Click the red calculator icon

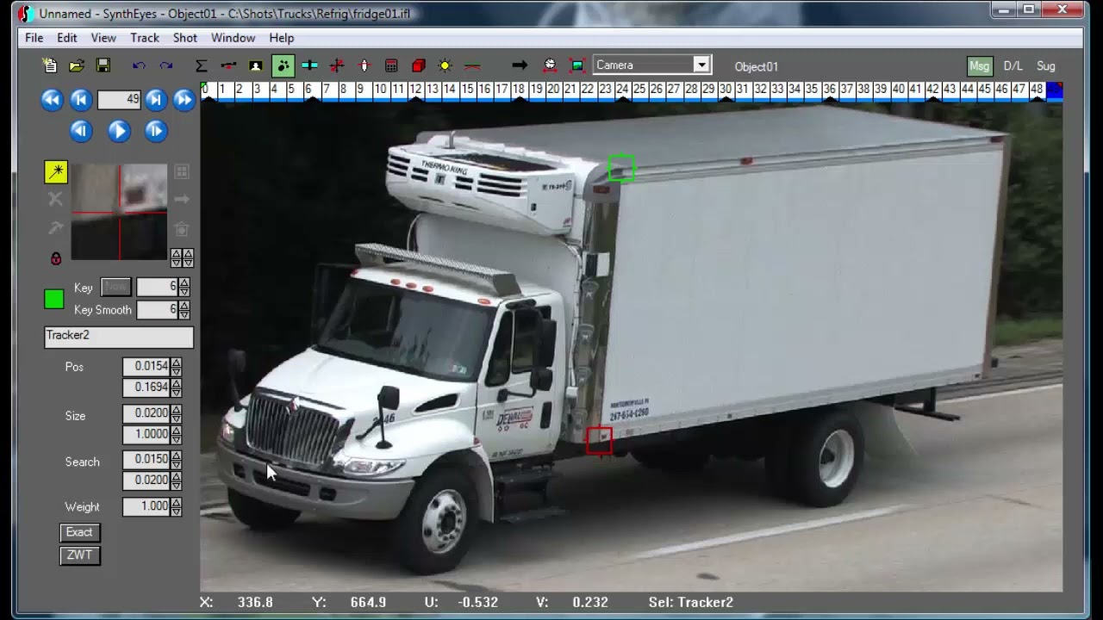391,65
